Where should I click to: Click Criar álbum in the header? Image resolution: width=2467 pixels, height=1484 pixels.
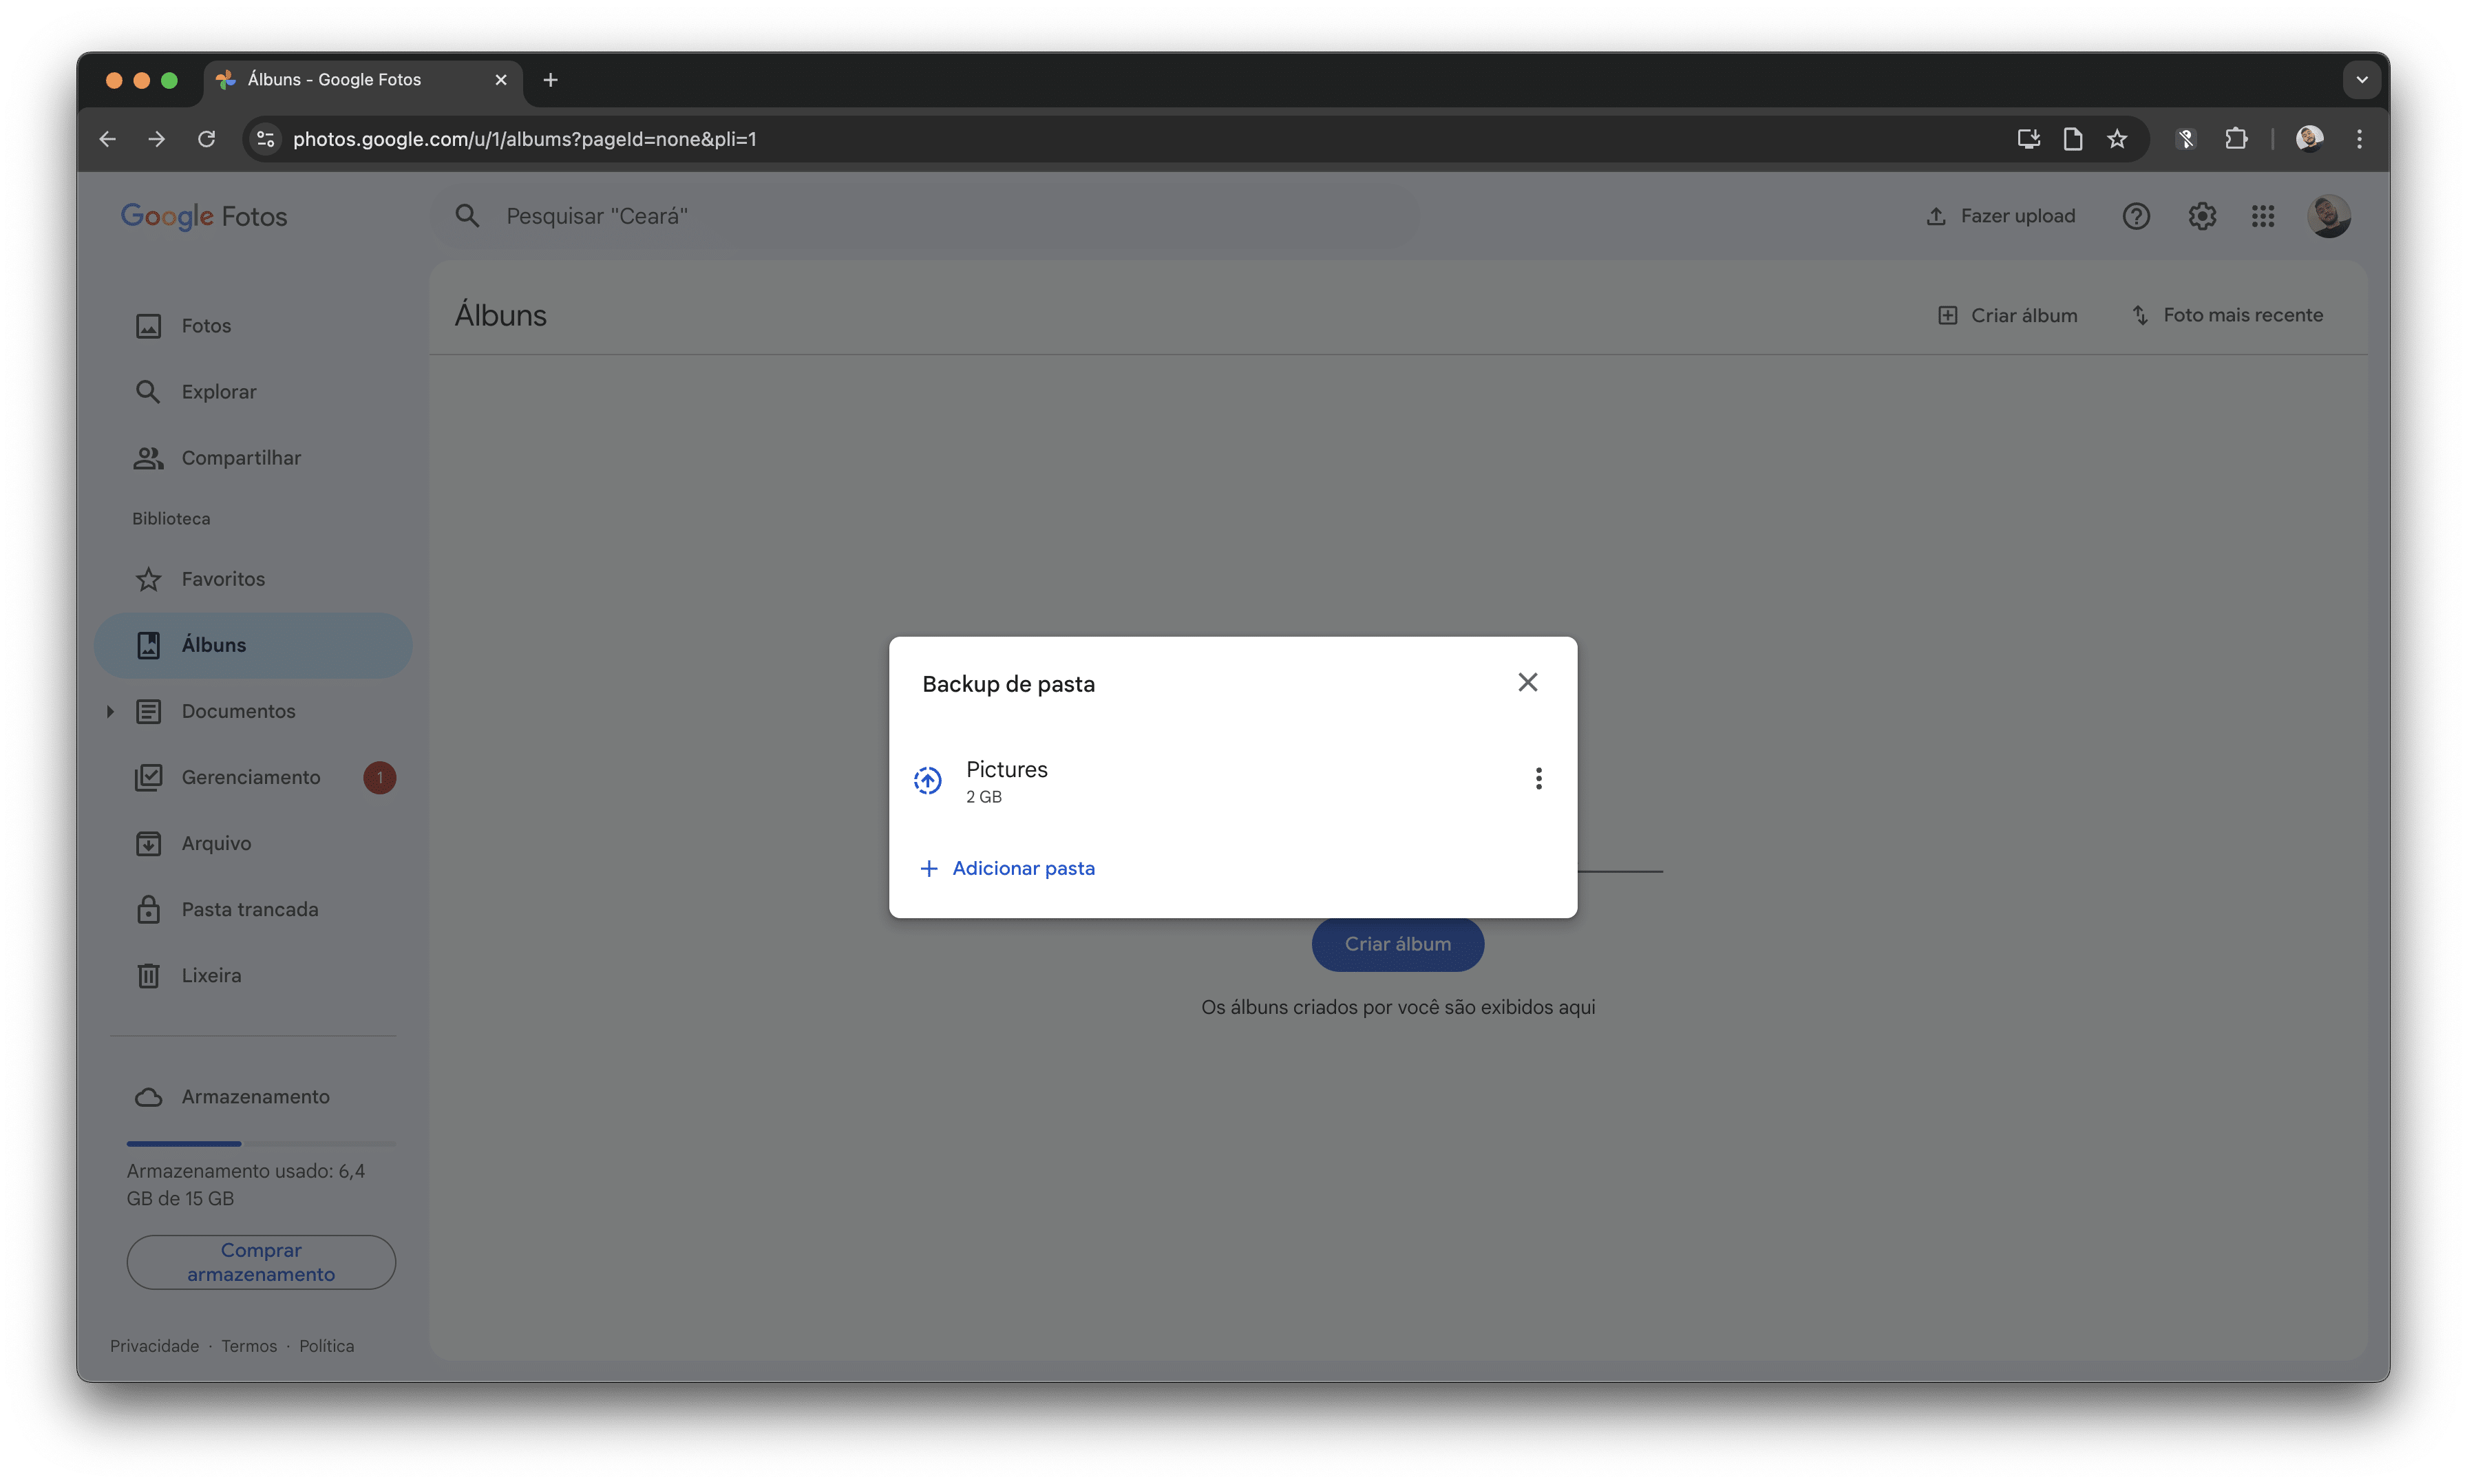tap(2007, 315)
